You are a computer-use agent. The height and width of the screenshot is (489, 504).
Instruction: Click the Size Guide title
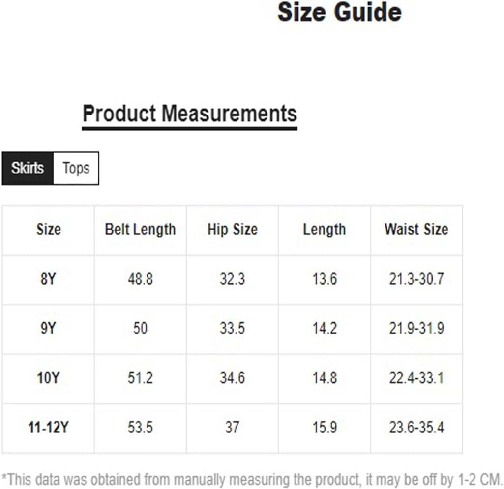click(x=339, y=12)
